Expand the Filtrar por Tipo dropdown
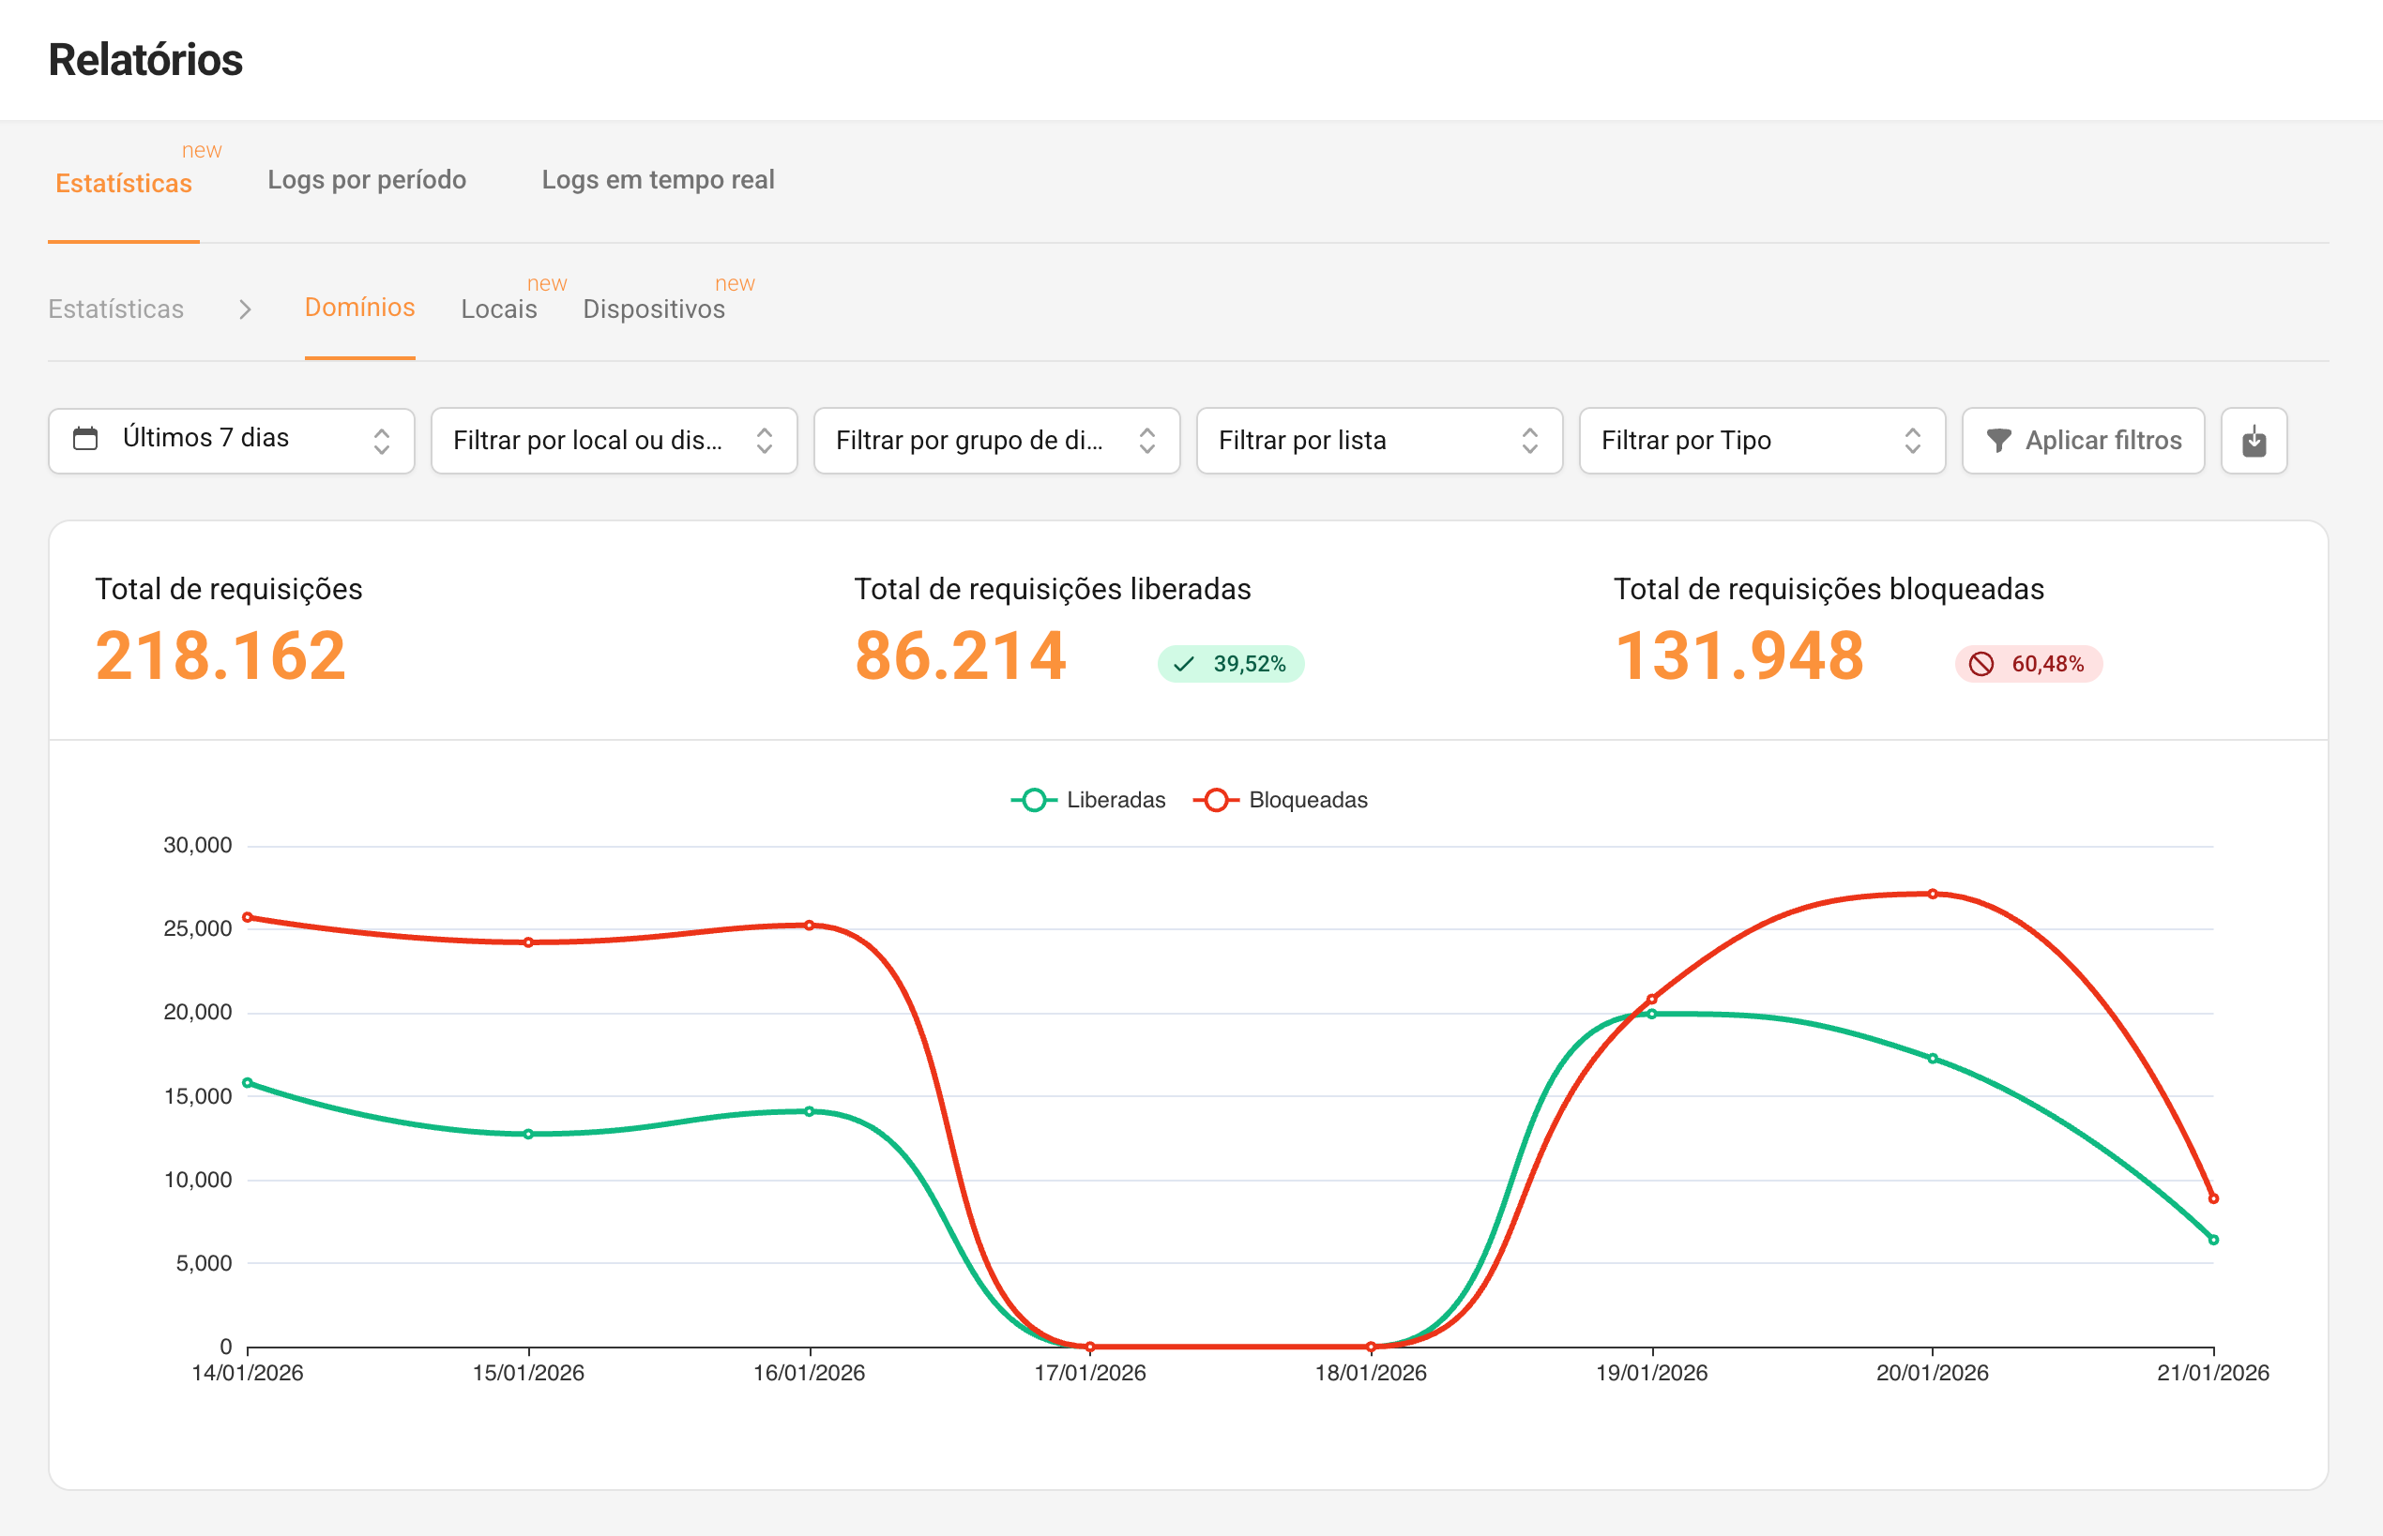The height and width of the screenshot is (1536, 2383). 1761,440
